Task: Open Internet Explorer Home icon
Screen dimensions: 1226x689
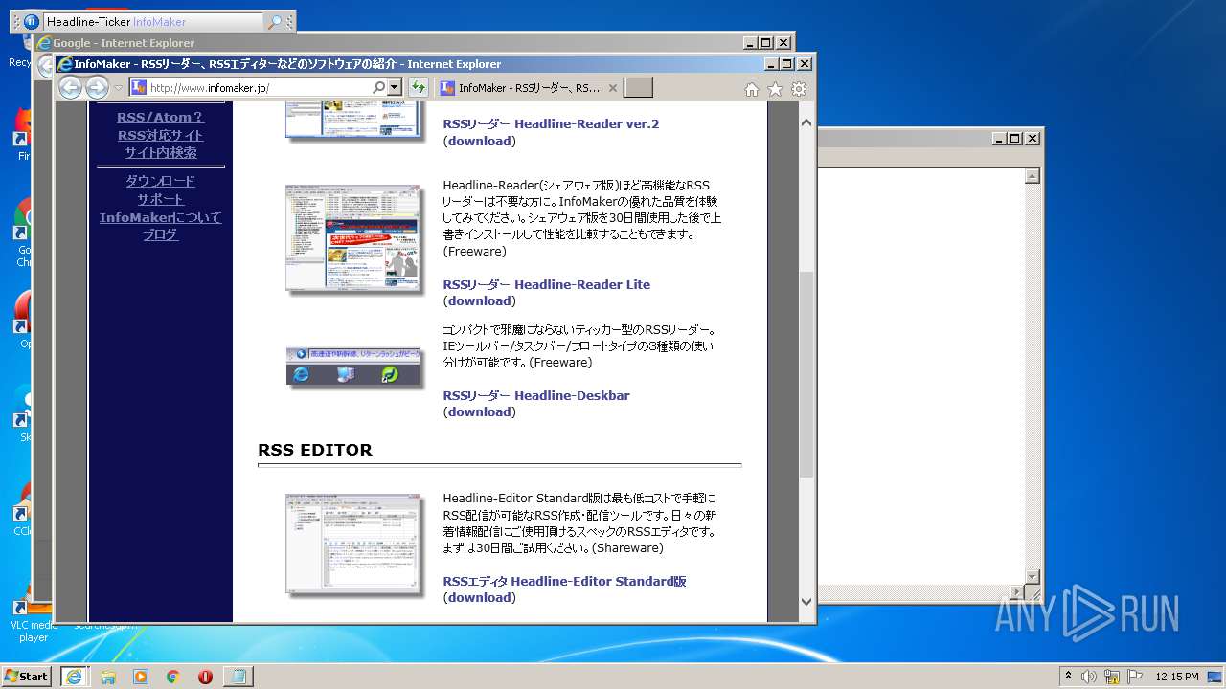Action: [x=752, y=89]
